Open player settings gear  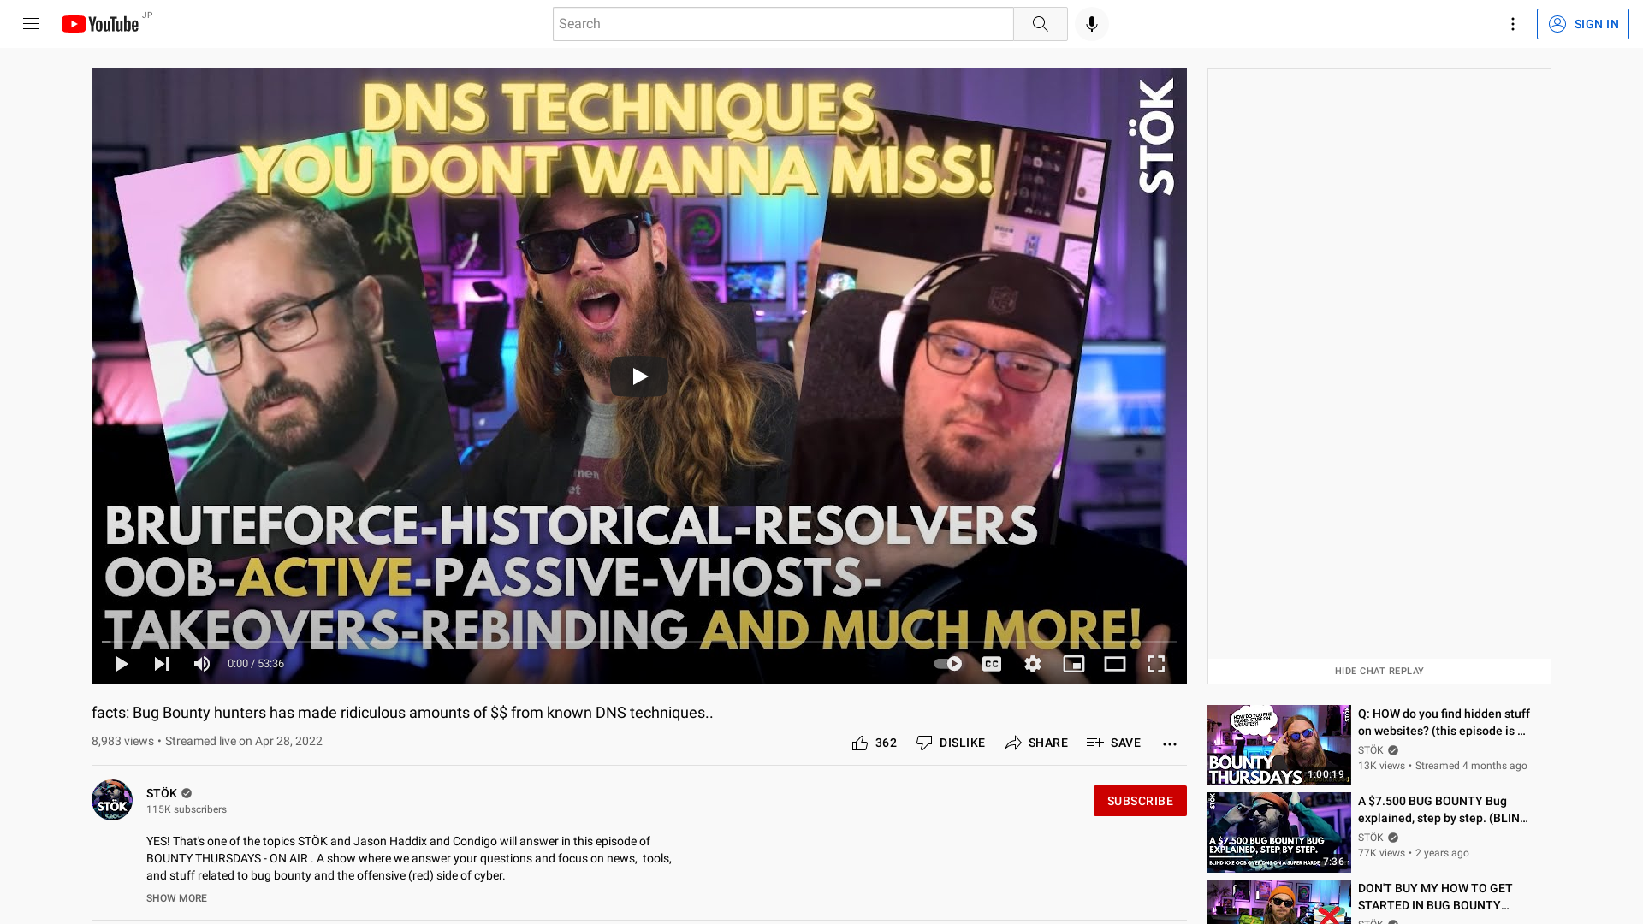point(1033,664)
